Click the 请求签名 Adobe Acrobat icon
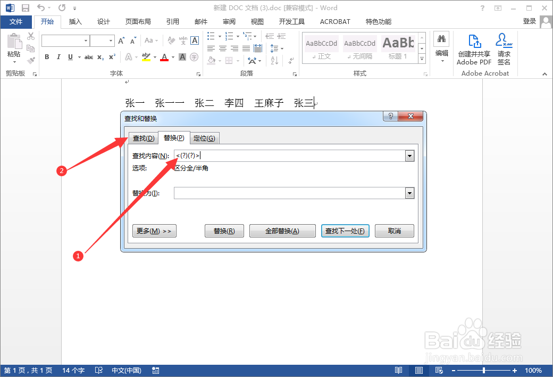Screen dimensions: 553x377 click(x=504, y=48)
